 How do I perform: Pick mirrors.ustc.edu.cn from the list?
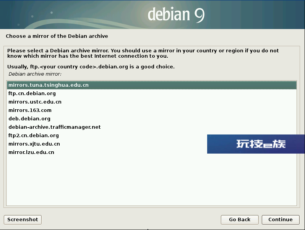tap(152, 102)
